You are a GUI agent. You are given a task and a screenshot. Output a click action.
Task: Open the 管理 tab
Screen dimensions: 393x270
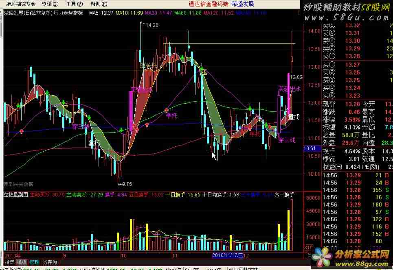34,262
